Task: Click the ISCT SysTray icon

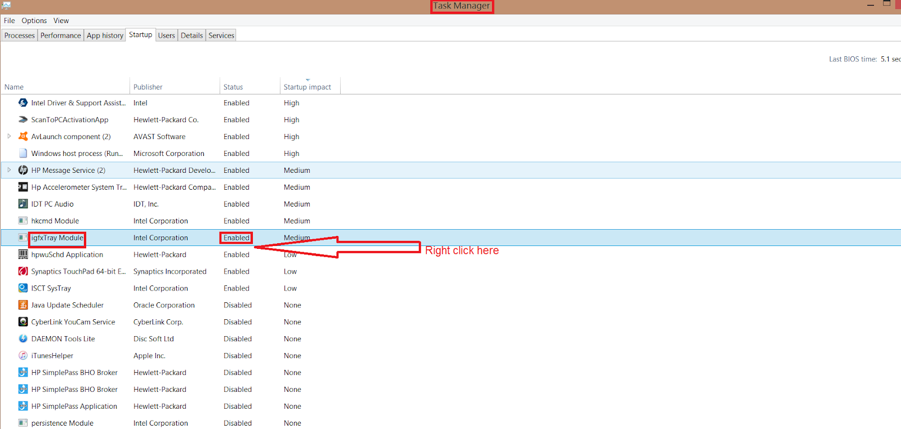Action: pyautogui.click(x=23, y=288)
